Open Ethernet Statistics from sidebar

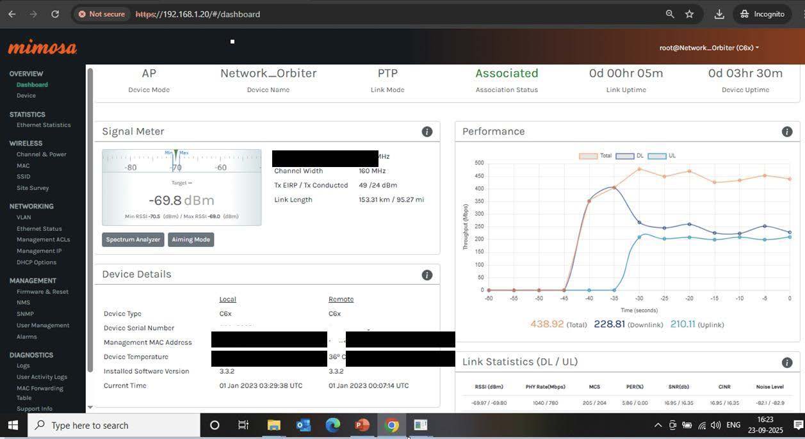pyautogui.click(x=44, y=125)
